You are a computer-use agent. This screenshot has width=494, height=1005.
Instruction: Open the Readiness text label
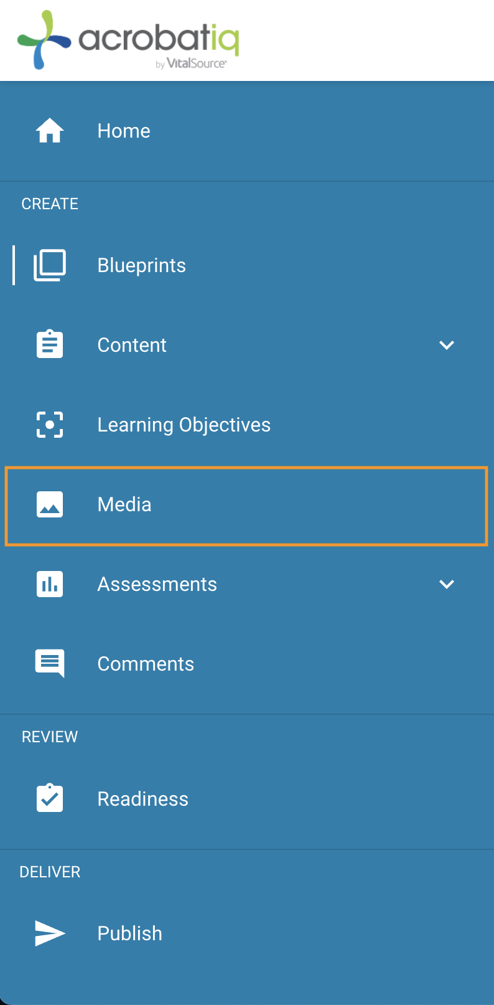[x=143, y=799]
